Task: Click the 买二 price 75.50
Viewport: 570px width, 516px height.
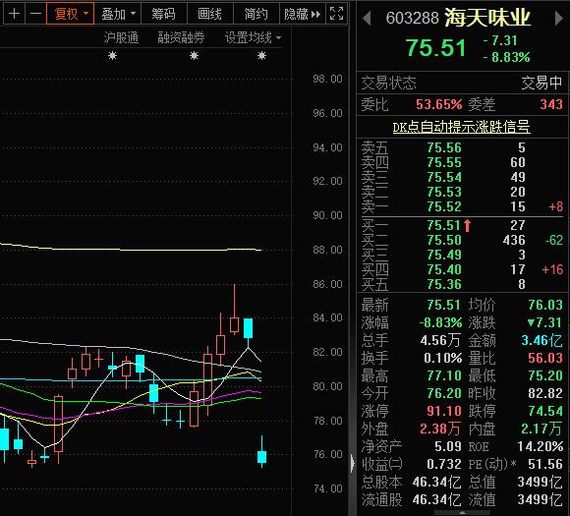Action: coord(444,240)
